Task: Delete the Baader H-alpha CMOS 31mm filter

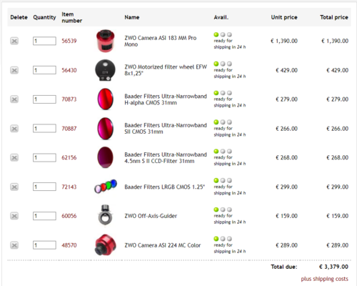Action: [14, 99]
